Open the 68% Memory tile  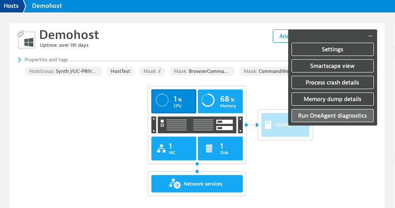click(220, 102)
